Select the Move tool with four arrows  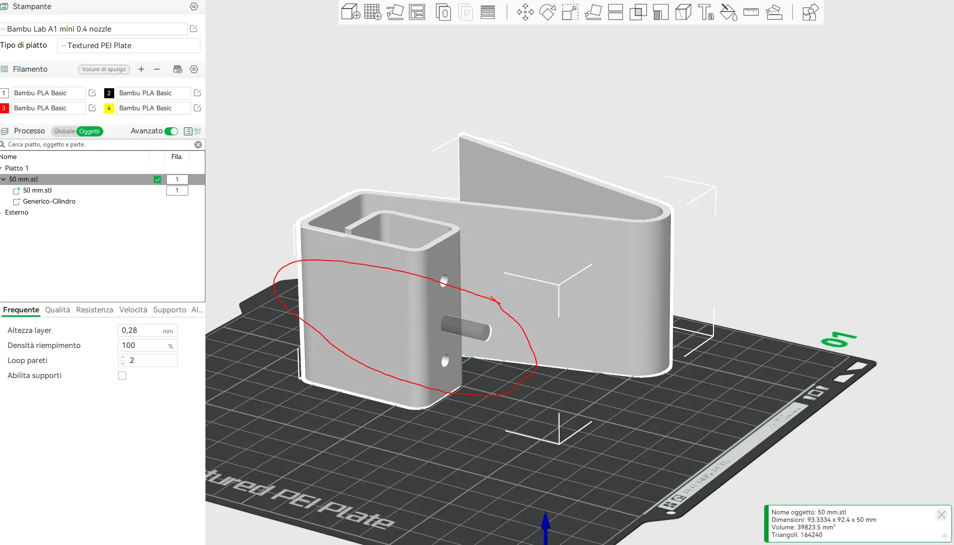point(525,12)
